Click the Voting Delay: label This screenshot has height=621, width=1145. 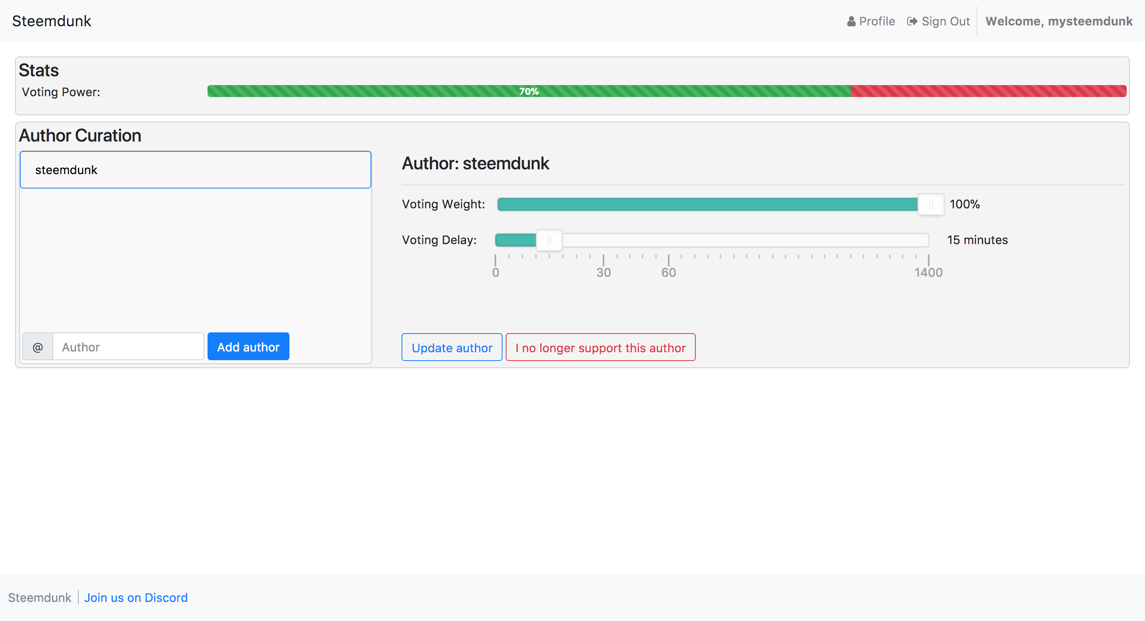(439, 240)
